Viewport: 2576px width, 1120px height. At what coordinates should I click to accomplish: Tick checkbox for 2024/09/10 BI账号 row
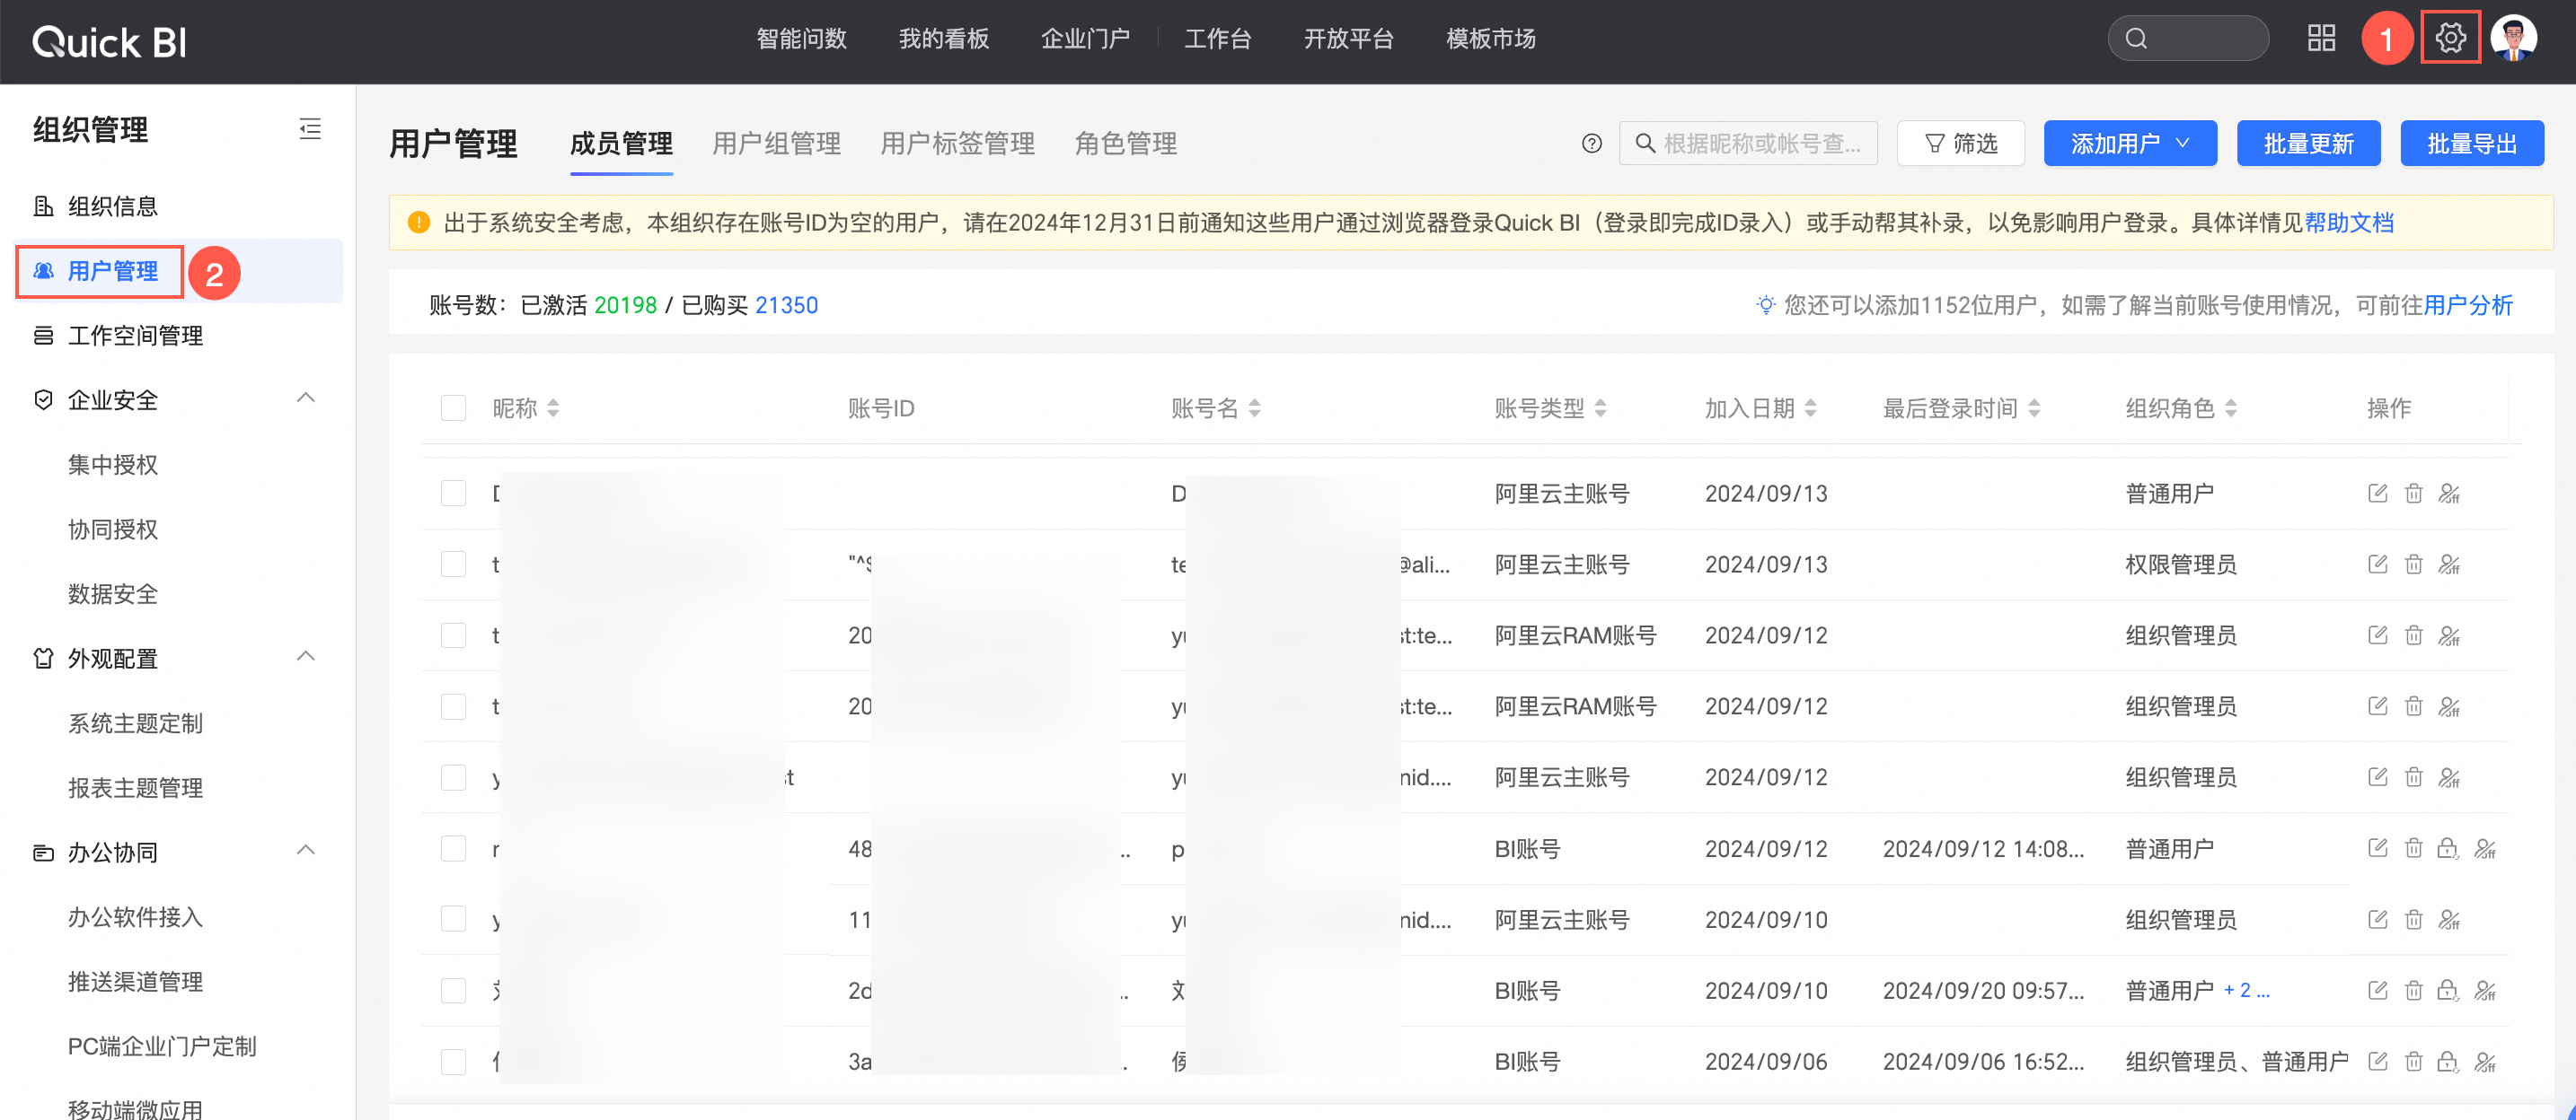click(454, 990)
